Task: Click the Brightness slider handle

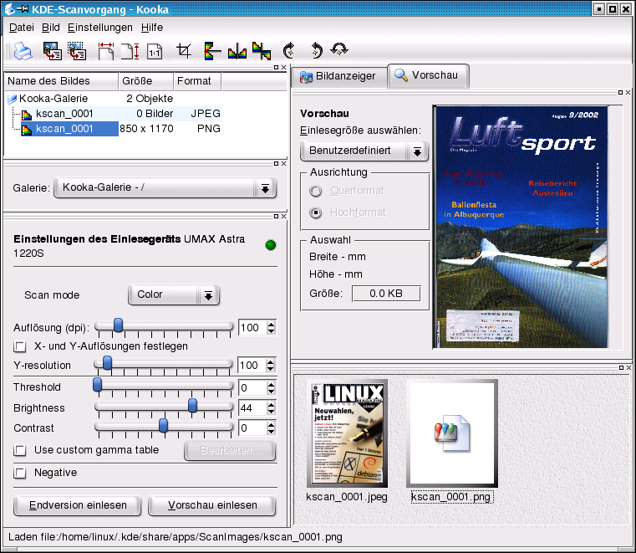Action: 192,406
